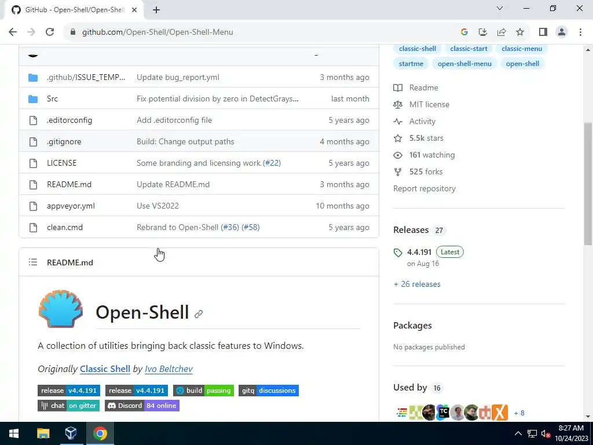View the 5.5k stars link
This screenshot has height=445, width=593.
click(418, 138)
